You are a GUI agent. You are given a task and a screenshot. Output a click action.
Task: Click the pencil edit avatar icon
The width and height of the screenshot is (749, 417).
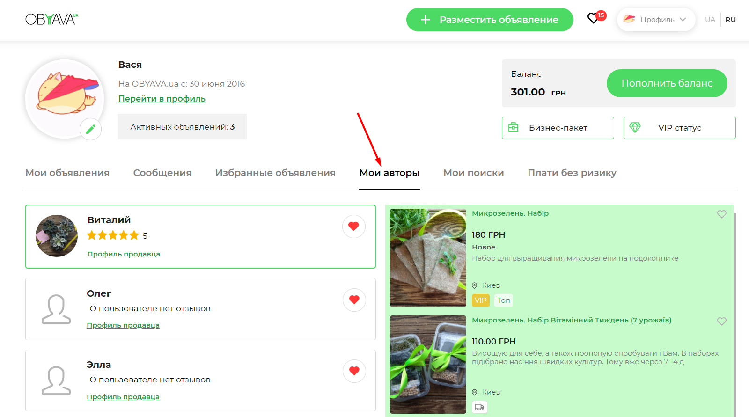click(90, 129)
